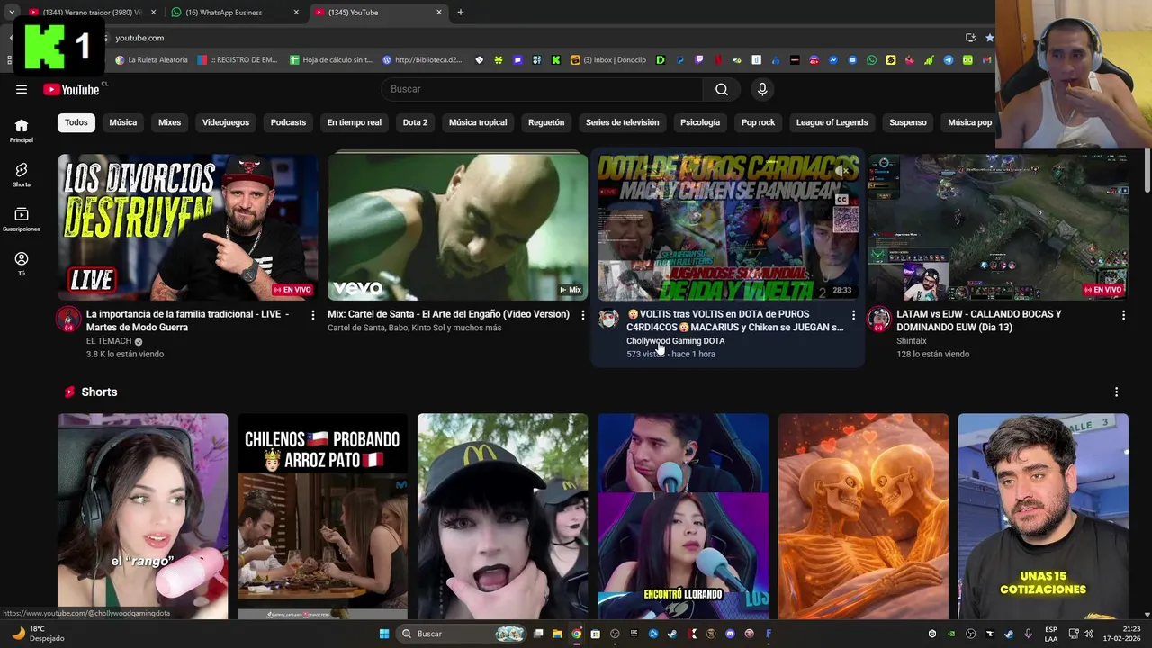Open Principal in the sidebar
The width and height of the screenshot is (1152, 648).
[22, 130]
